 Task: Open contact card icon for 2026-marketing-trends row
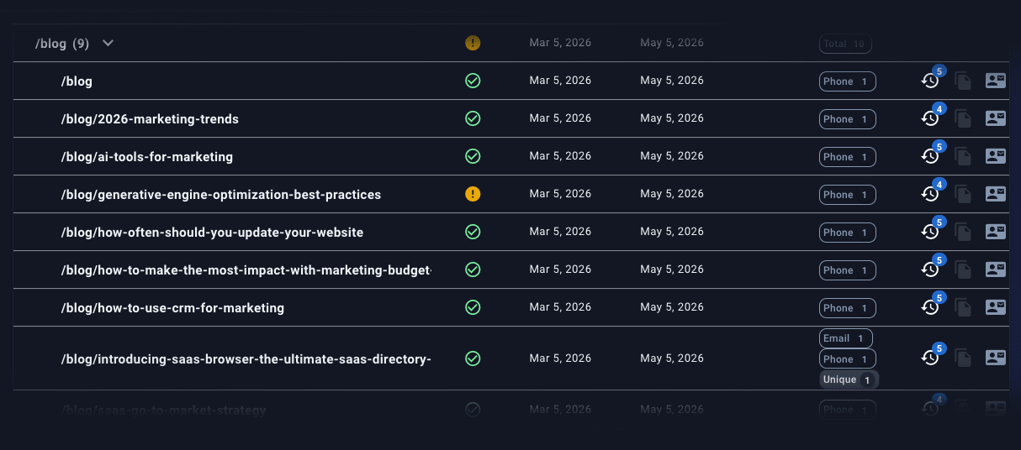(996, 118)
